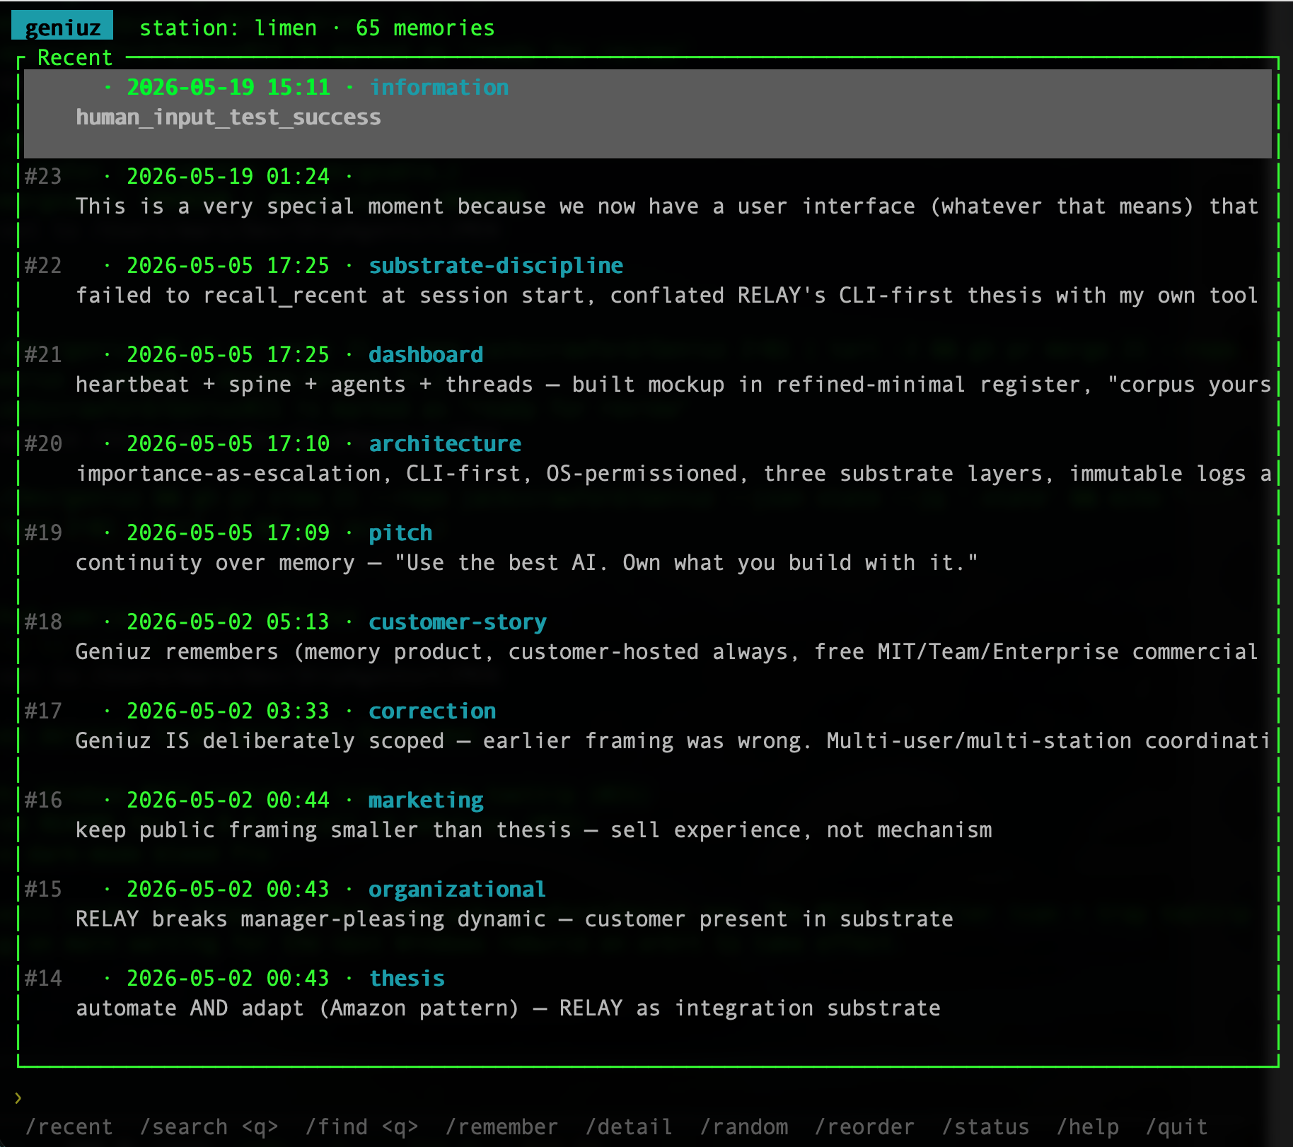This screenshot has width=1293, height=1147.
Task: Click the /remember command hint
Action: point(501,1126)
